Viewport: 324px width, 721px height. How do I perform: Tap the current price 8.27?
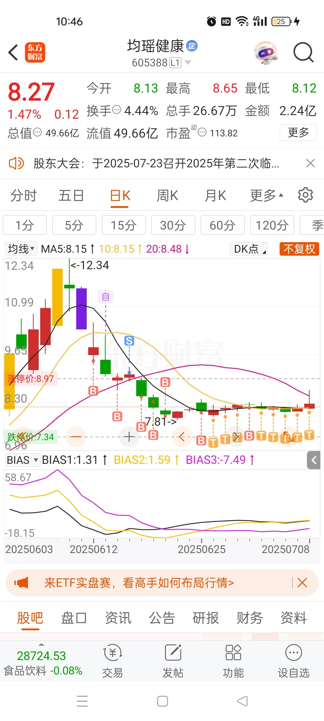coord(31,92)
